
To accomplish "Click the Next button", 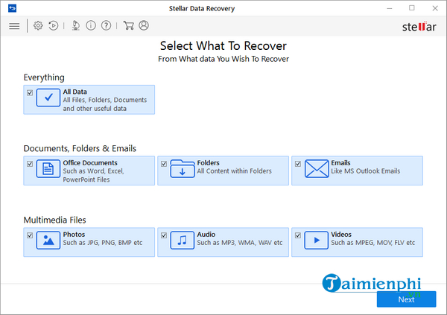I will 406,299.
